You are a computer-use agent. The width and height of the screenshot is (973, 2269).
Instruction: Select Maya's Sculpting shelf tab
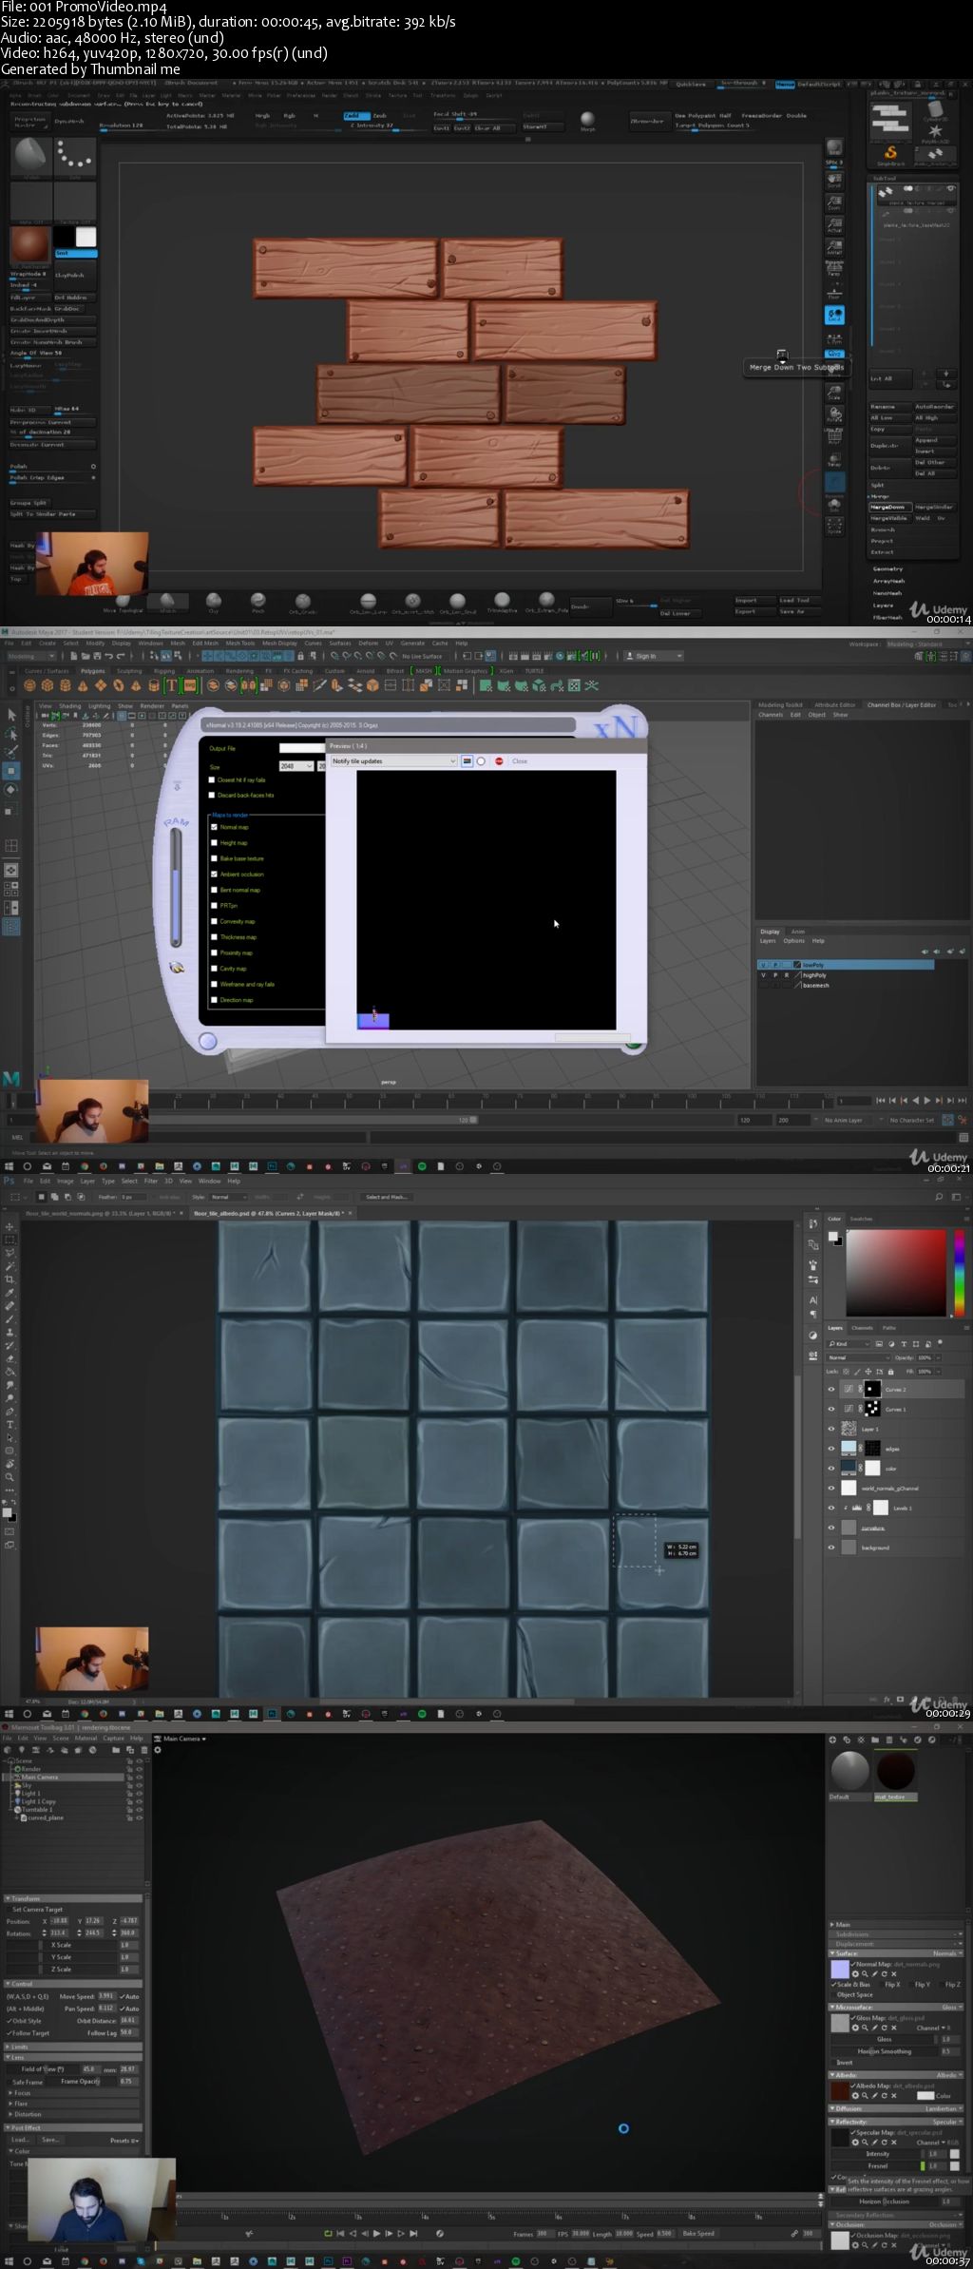[x=129, y=671]
